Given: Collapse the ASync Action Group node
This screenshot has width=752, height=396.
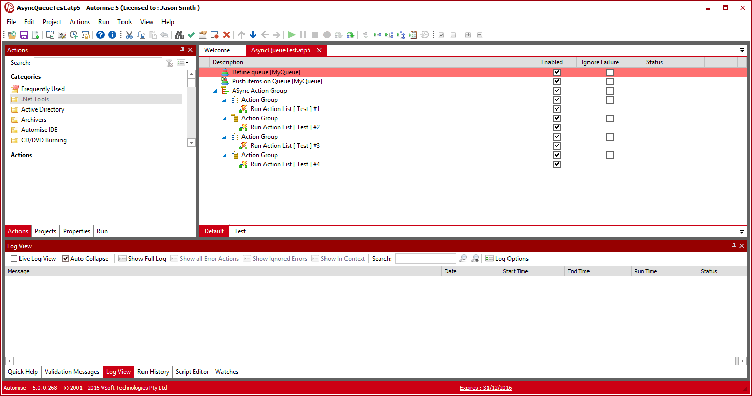Looking at the screenshot, I should 215,91.
